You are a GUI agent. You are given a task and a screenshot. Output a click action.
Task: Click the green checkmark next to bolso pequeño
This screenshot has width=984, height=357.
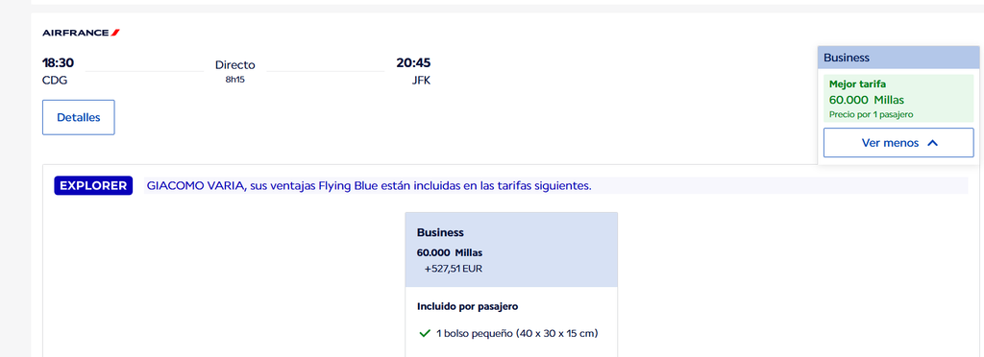pos(424,333)
